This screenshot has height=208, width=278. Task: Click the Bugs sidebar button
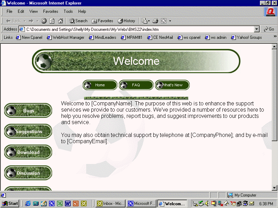28,111
